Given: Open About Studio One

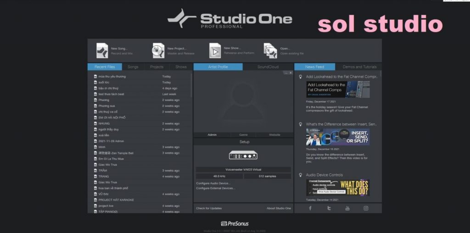Looking at the screenshot, I should pyautogui.click(x=279, y=208).
